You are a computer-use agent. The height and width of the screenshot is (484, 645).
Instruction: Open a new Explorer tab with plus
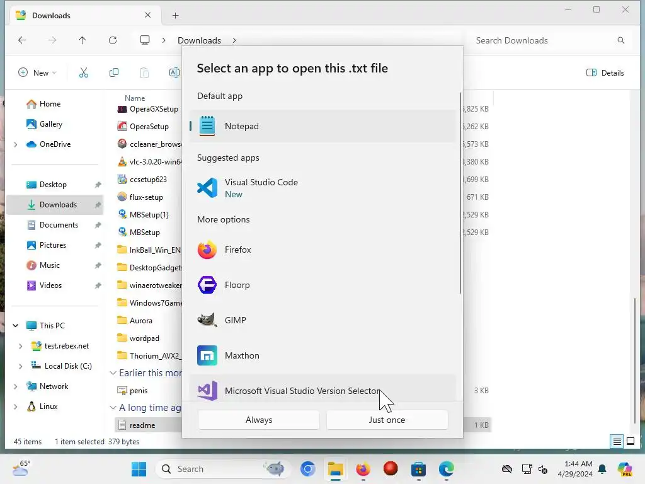point(175,16)
